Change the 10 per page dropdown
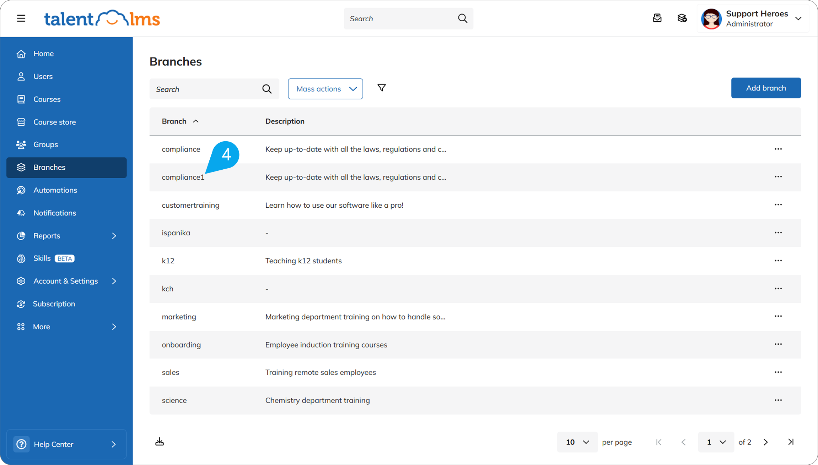818x465 pixels. (x=577, y=442)
